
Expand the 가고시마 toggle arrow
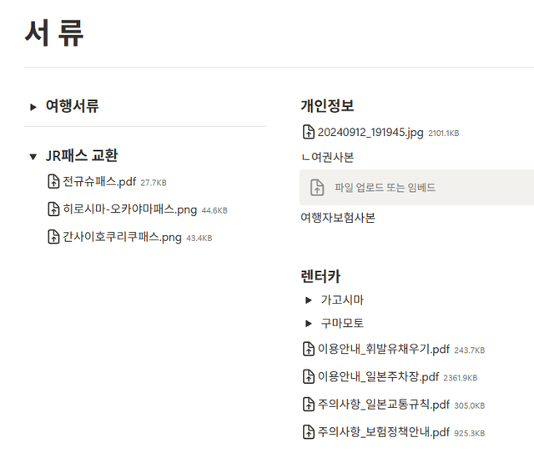309,299
